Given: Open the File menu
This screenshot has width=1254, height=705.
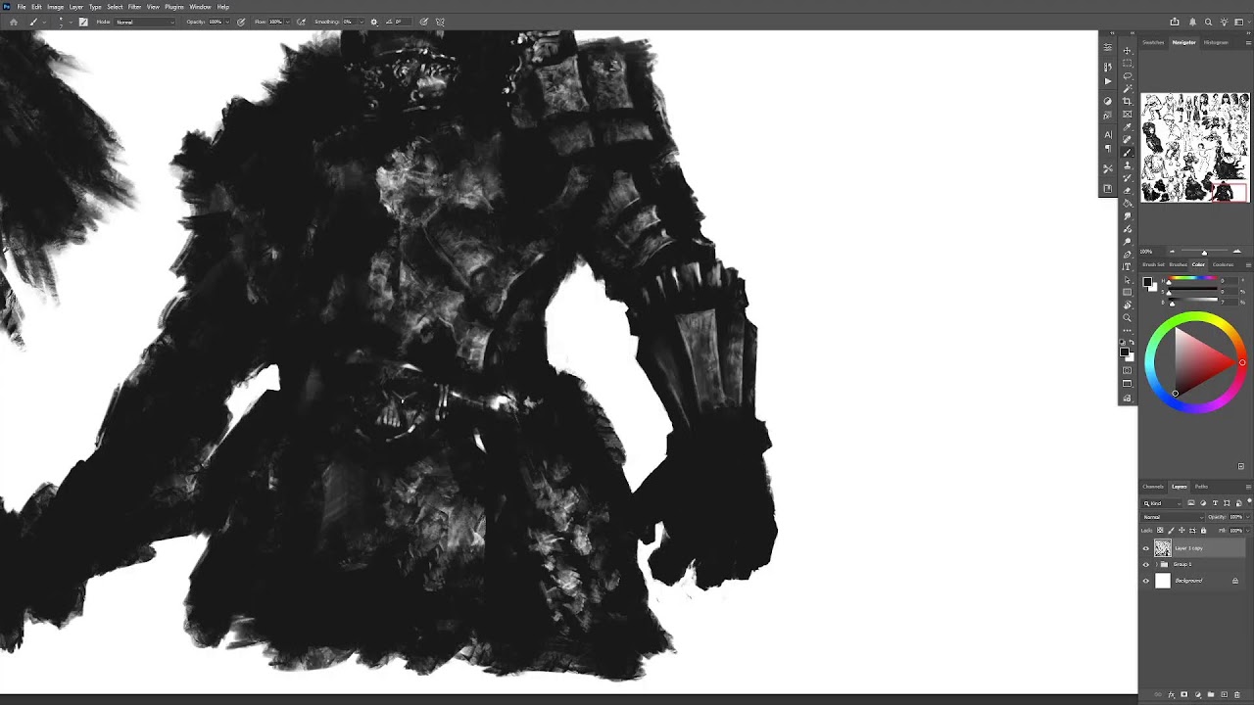Looking at the screenshot, I should coord(22,7).
